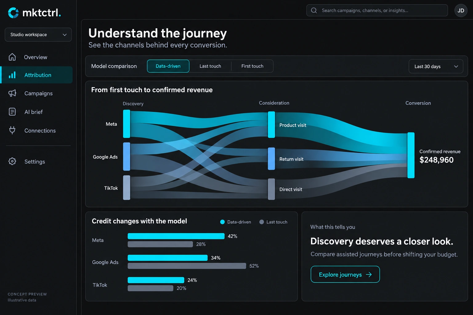Click Google Ads' 52% last touch bar
Image resolution: width=473 pixels, height=315 pixels.
point(187,266)
